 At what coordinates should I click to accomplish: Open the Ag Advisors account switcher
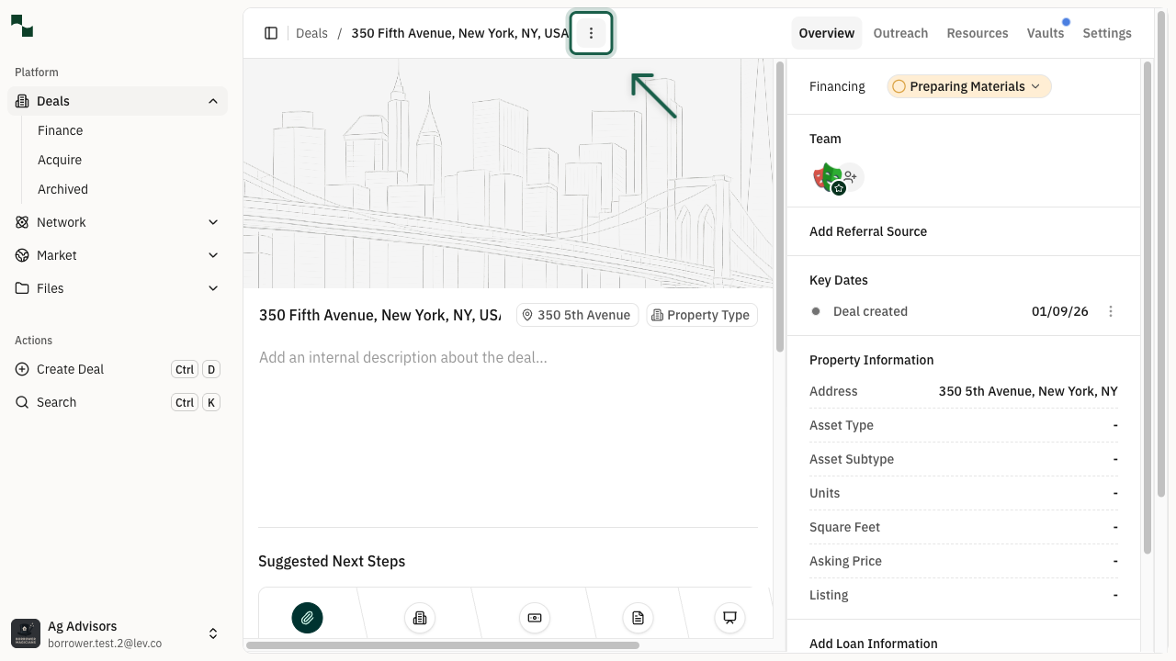213,633
